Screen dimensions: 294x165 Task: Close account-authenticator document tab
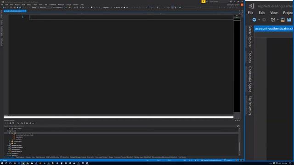25,11
